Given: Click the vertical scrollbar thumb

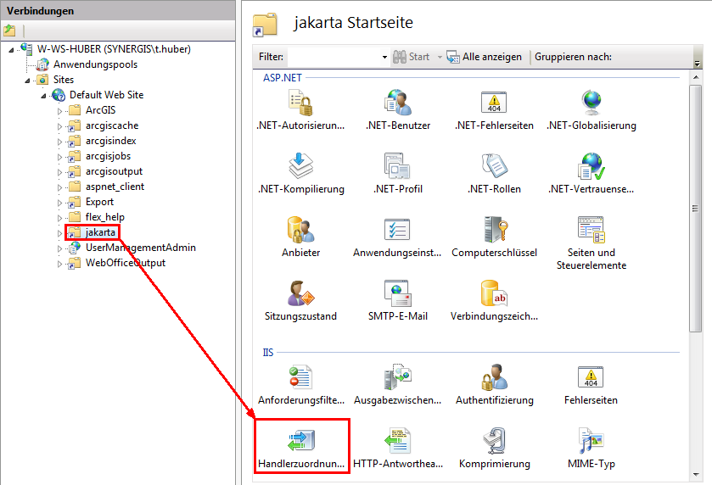Looking at the screenshot, I should tap(695, 209).
